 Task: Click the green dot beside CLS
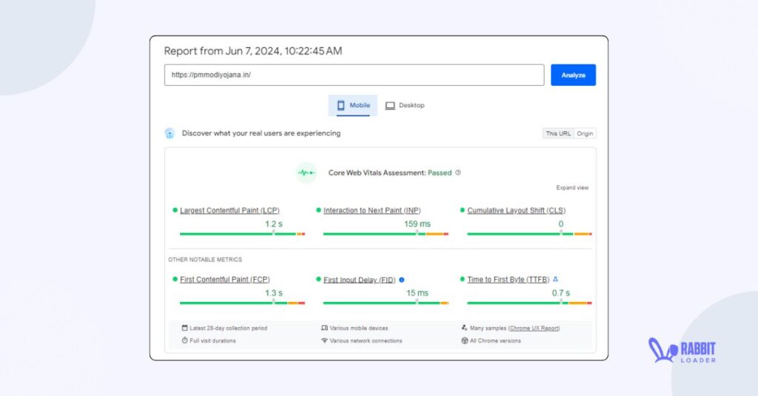pos(462,210)
